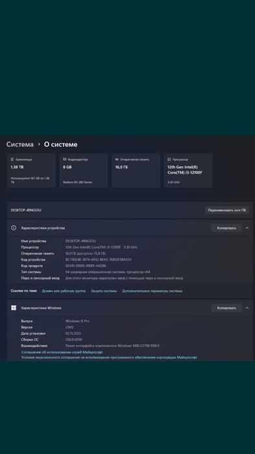Viewport: 255px width, 454px height.
Task: Open the Процессор i3-12100F card
Action: (188, 171)
